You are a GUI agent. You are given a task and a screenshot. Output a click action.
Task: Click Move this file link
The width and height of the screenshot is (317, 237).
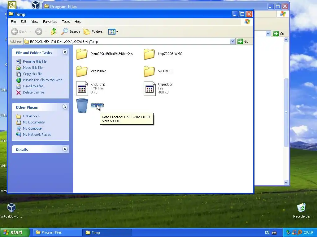33,68
